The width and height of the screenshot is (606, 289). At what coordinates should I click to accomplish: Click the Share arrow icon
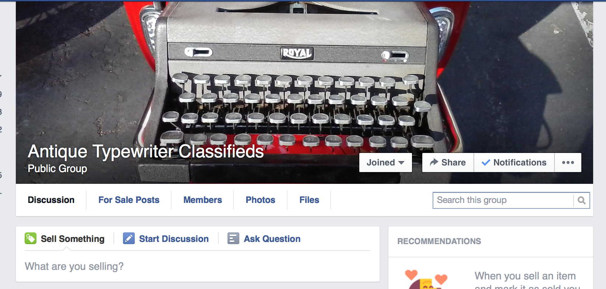pyautogui.click(x=434, y=162)
